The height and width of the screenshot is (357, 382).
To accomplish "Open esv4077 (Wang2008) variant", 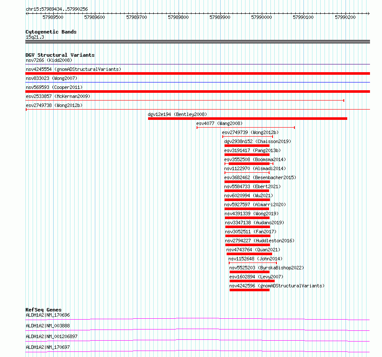I will click(x=219, y=123).
